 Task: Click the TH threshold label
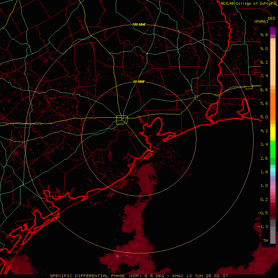[265, 241]
